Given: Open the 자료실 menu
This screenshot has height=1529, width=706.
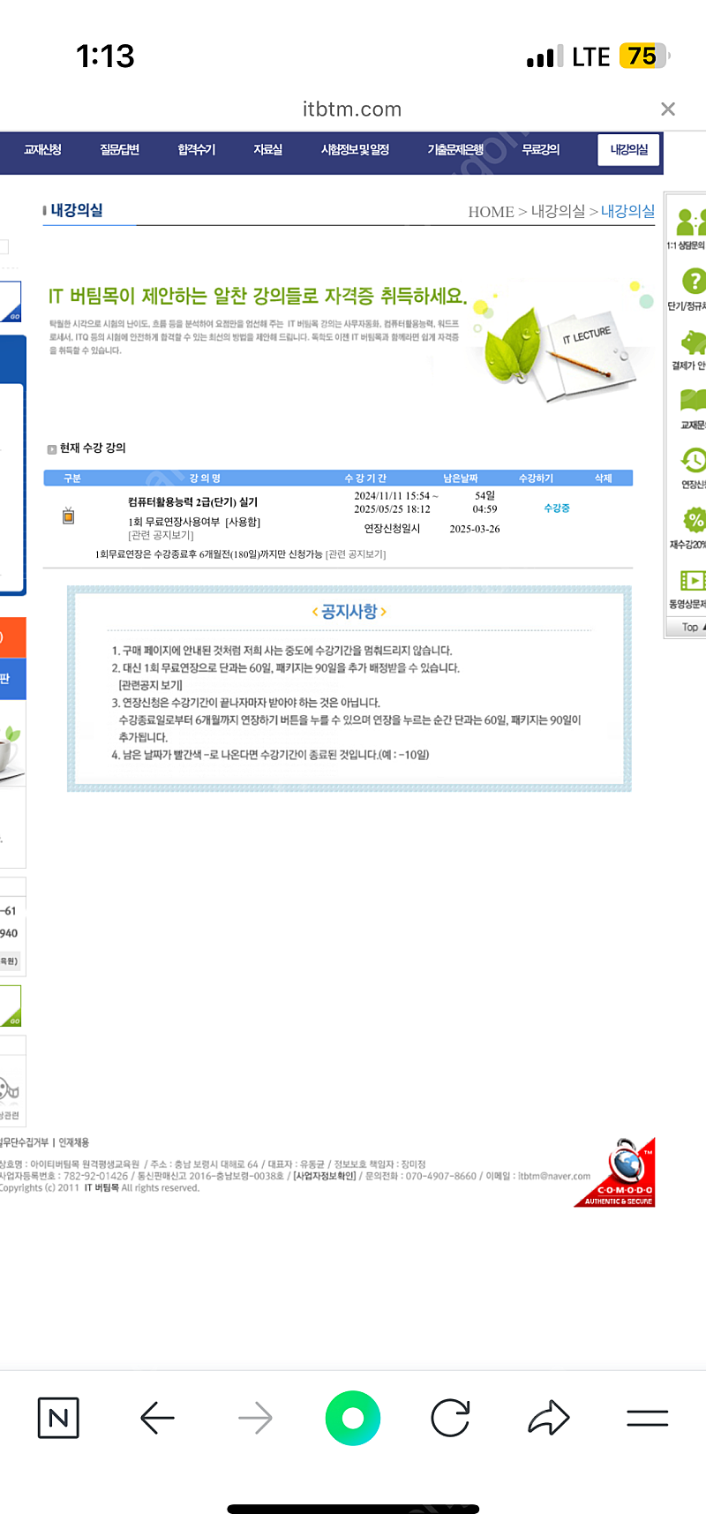Looking at the screenshot, I should pyautogui.click(x=267, y=150).
